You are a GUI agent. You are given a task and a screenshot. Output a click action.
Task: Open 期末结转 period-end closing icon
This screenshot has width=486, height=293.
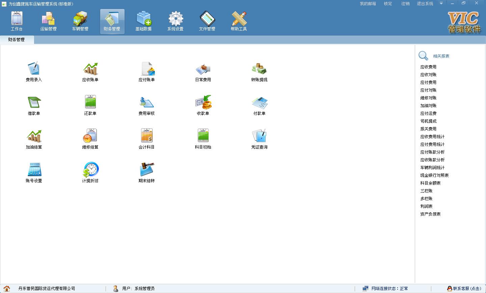(x=146, y=173)
